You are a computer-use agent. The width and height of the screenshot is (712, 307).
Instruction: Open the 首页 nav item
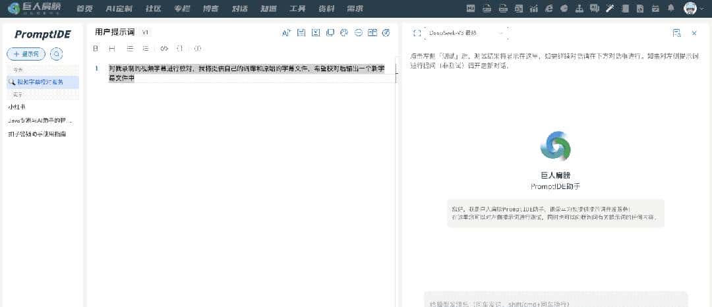[x=84, y=8]
